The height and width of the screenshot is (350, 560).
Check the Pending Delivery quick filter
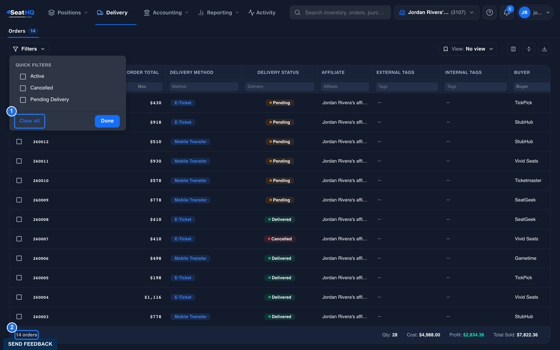(23, 100)
